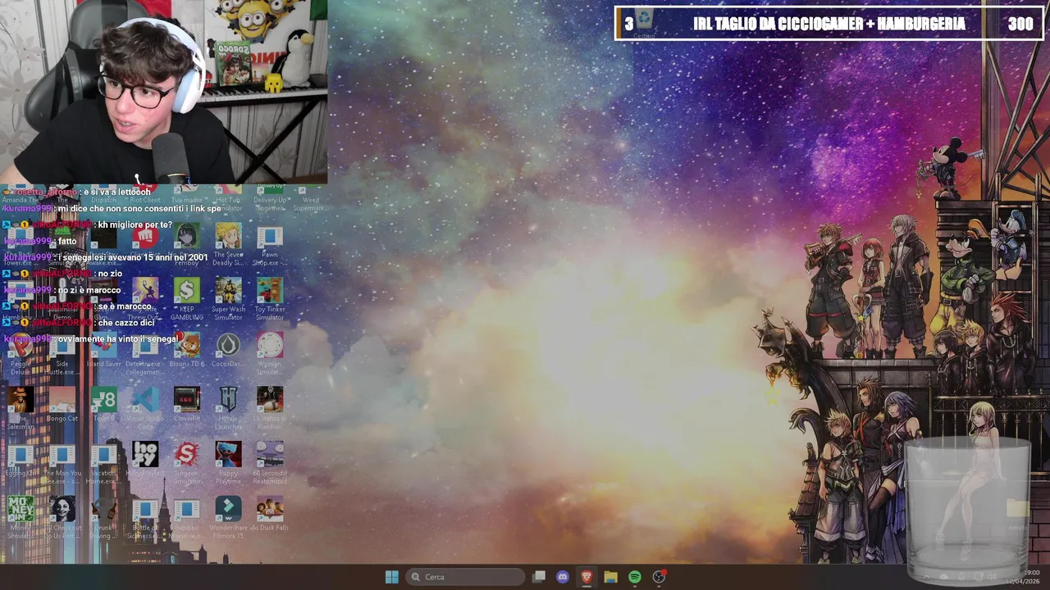The width and height of the screenshot is (1050, 590).
Task: Select Drunk Driving desktop shortcut
Action: pos(104,518)
